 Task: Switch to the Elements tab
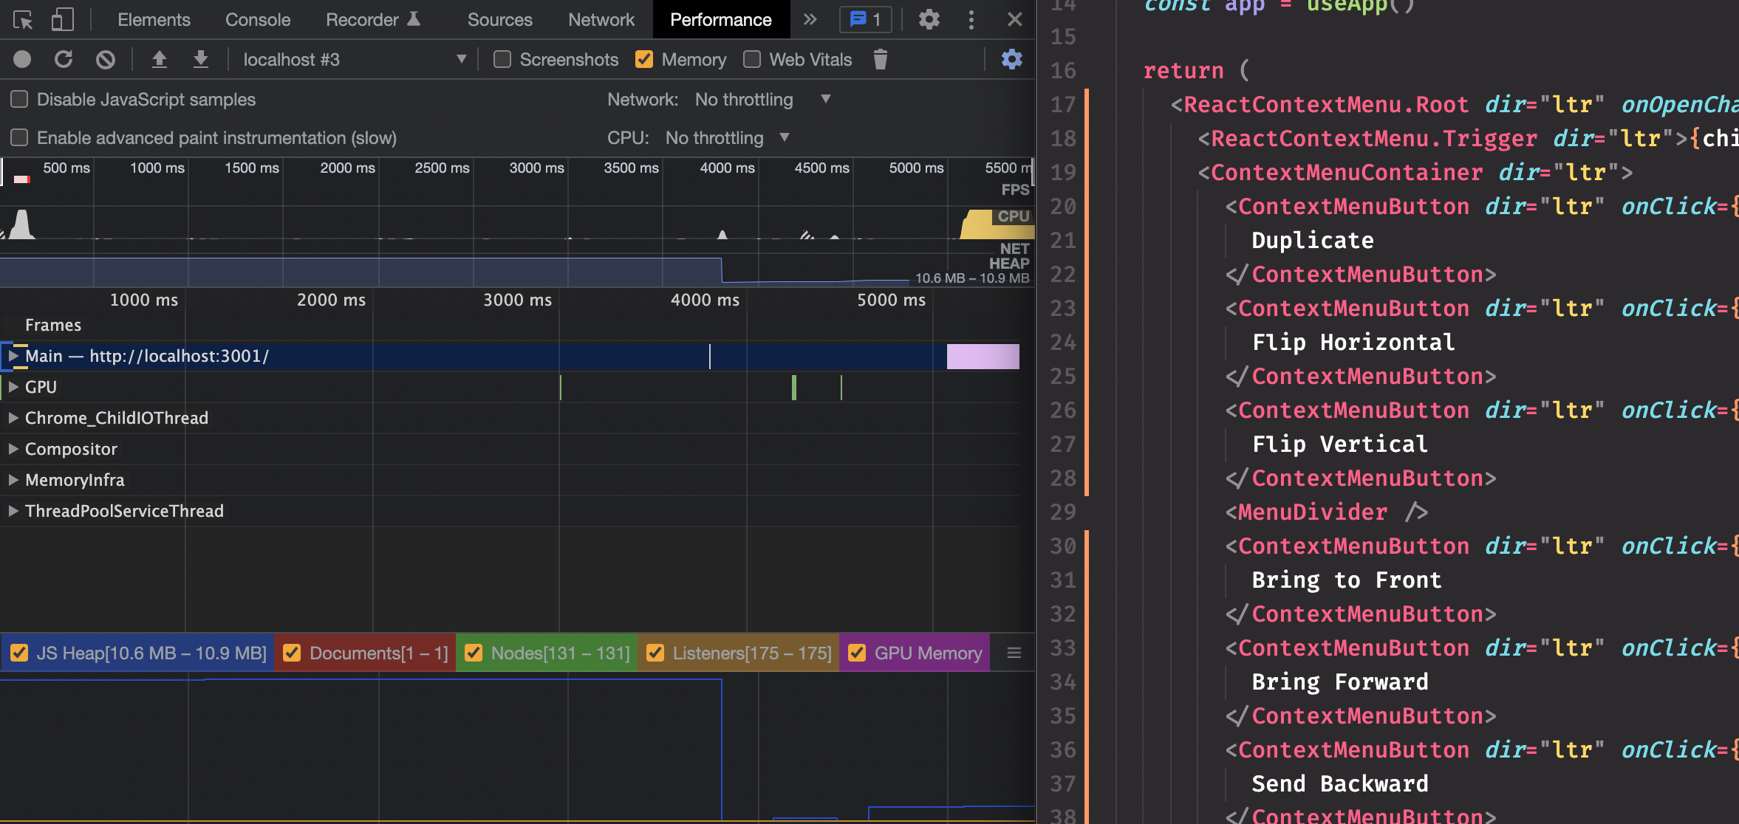(154, 19)
